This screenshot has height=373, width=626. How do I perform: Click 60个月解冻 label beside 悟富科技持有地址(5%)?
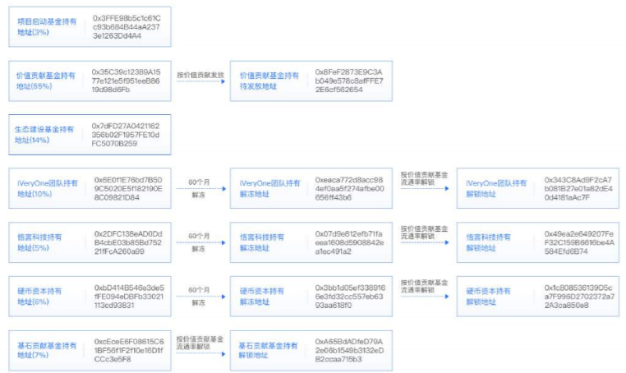coord(199,242)
